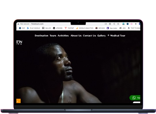This screenshot has width=156, height=114.
Task: Click the share icon in address bar
Action: [114, 24]
